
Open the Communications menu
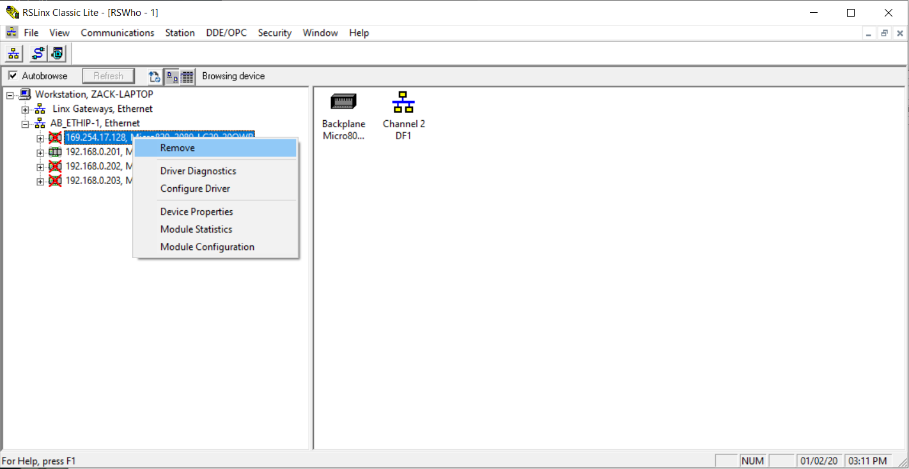118,33
